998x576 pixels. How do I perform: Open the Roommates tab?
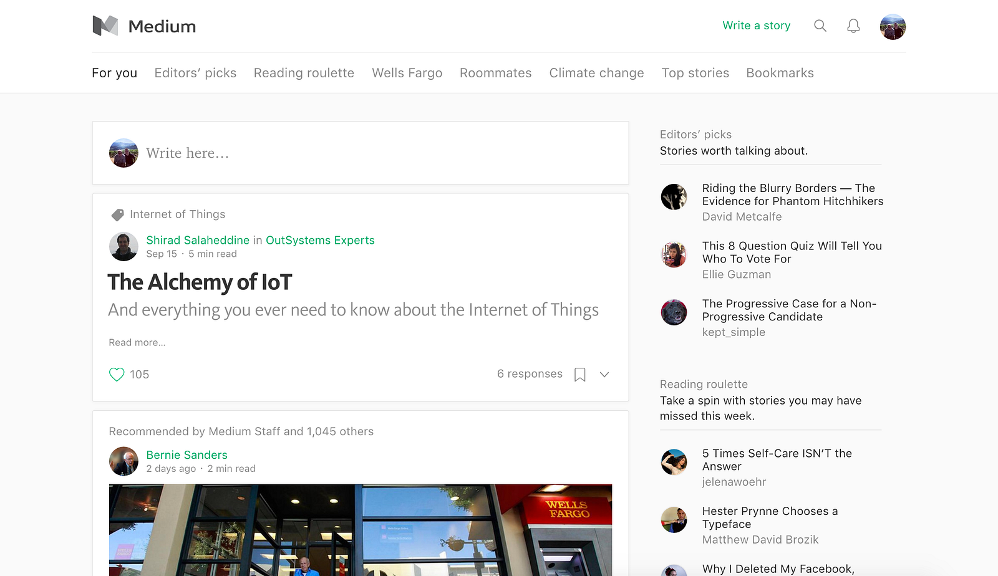coord(496,73)
